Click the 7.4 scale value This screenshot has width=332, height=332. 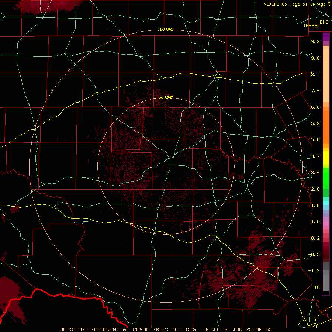point(315,91)
